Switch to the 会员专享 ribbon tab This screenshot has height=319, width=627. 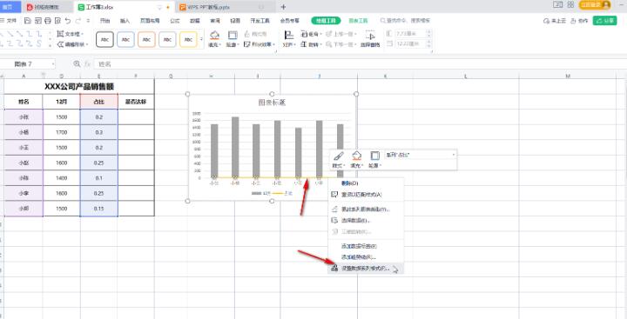[x=289, y=21]
